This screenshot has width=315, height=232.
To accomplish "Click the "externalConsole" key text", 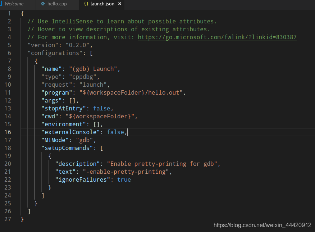I will (x=70, y=132).
